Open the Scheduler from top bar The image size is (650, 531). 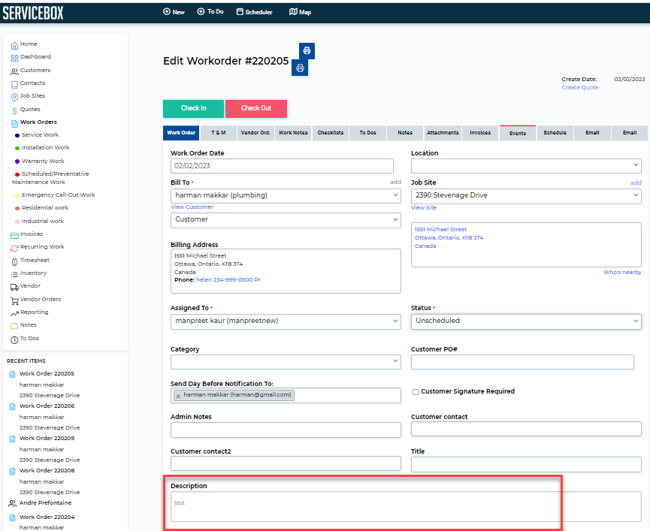[254, 12]
